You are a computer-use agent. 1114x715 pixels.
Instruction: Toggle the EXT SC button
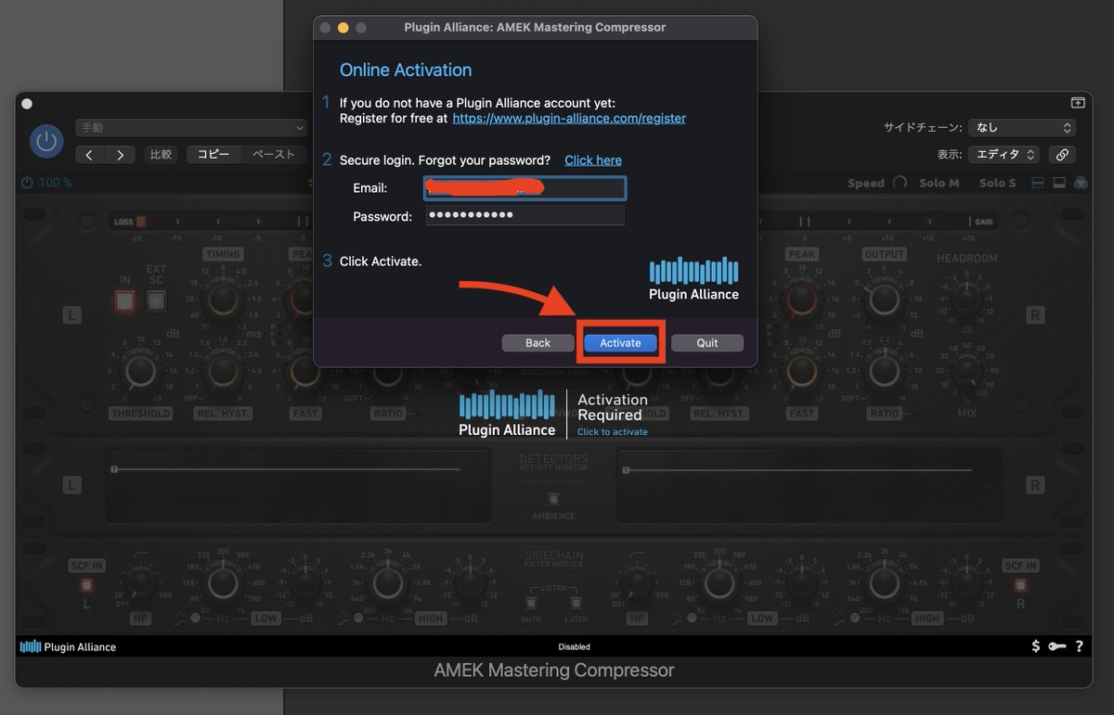pos(156,300)
